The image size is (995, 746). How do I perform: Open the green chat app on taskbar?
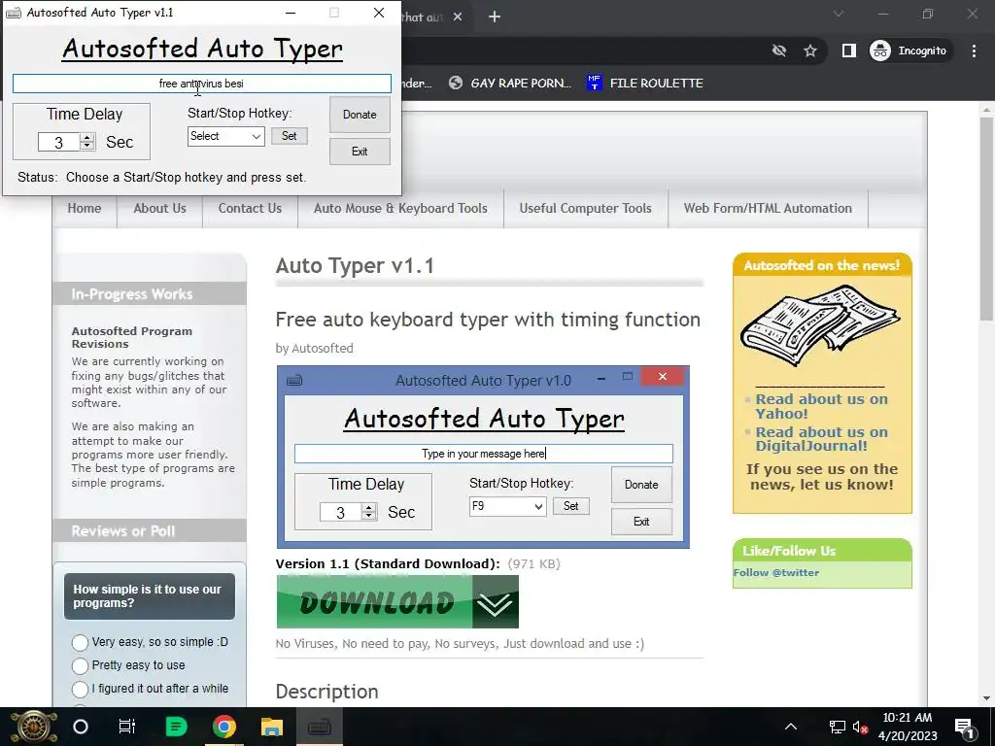pos(176,727)
